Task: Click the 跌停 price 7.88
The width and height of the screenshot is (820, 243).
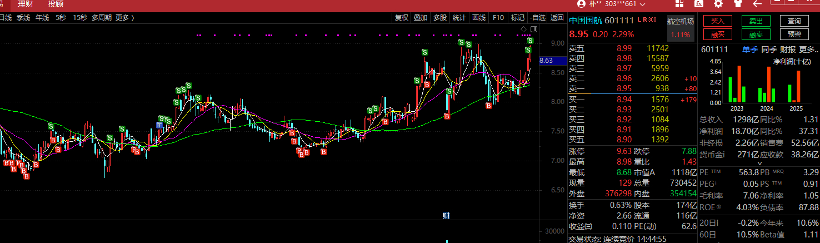Action: pos(688,151)
